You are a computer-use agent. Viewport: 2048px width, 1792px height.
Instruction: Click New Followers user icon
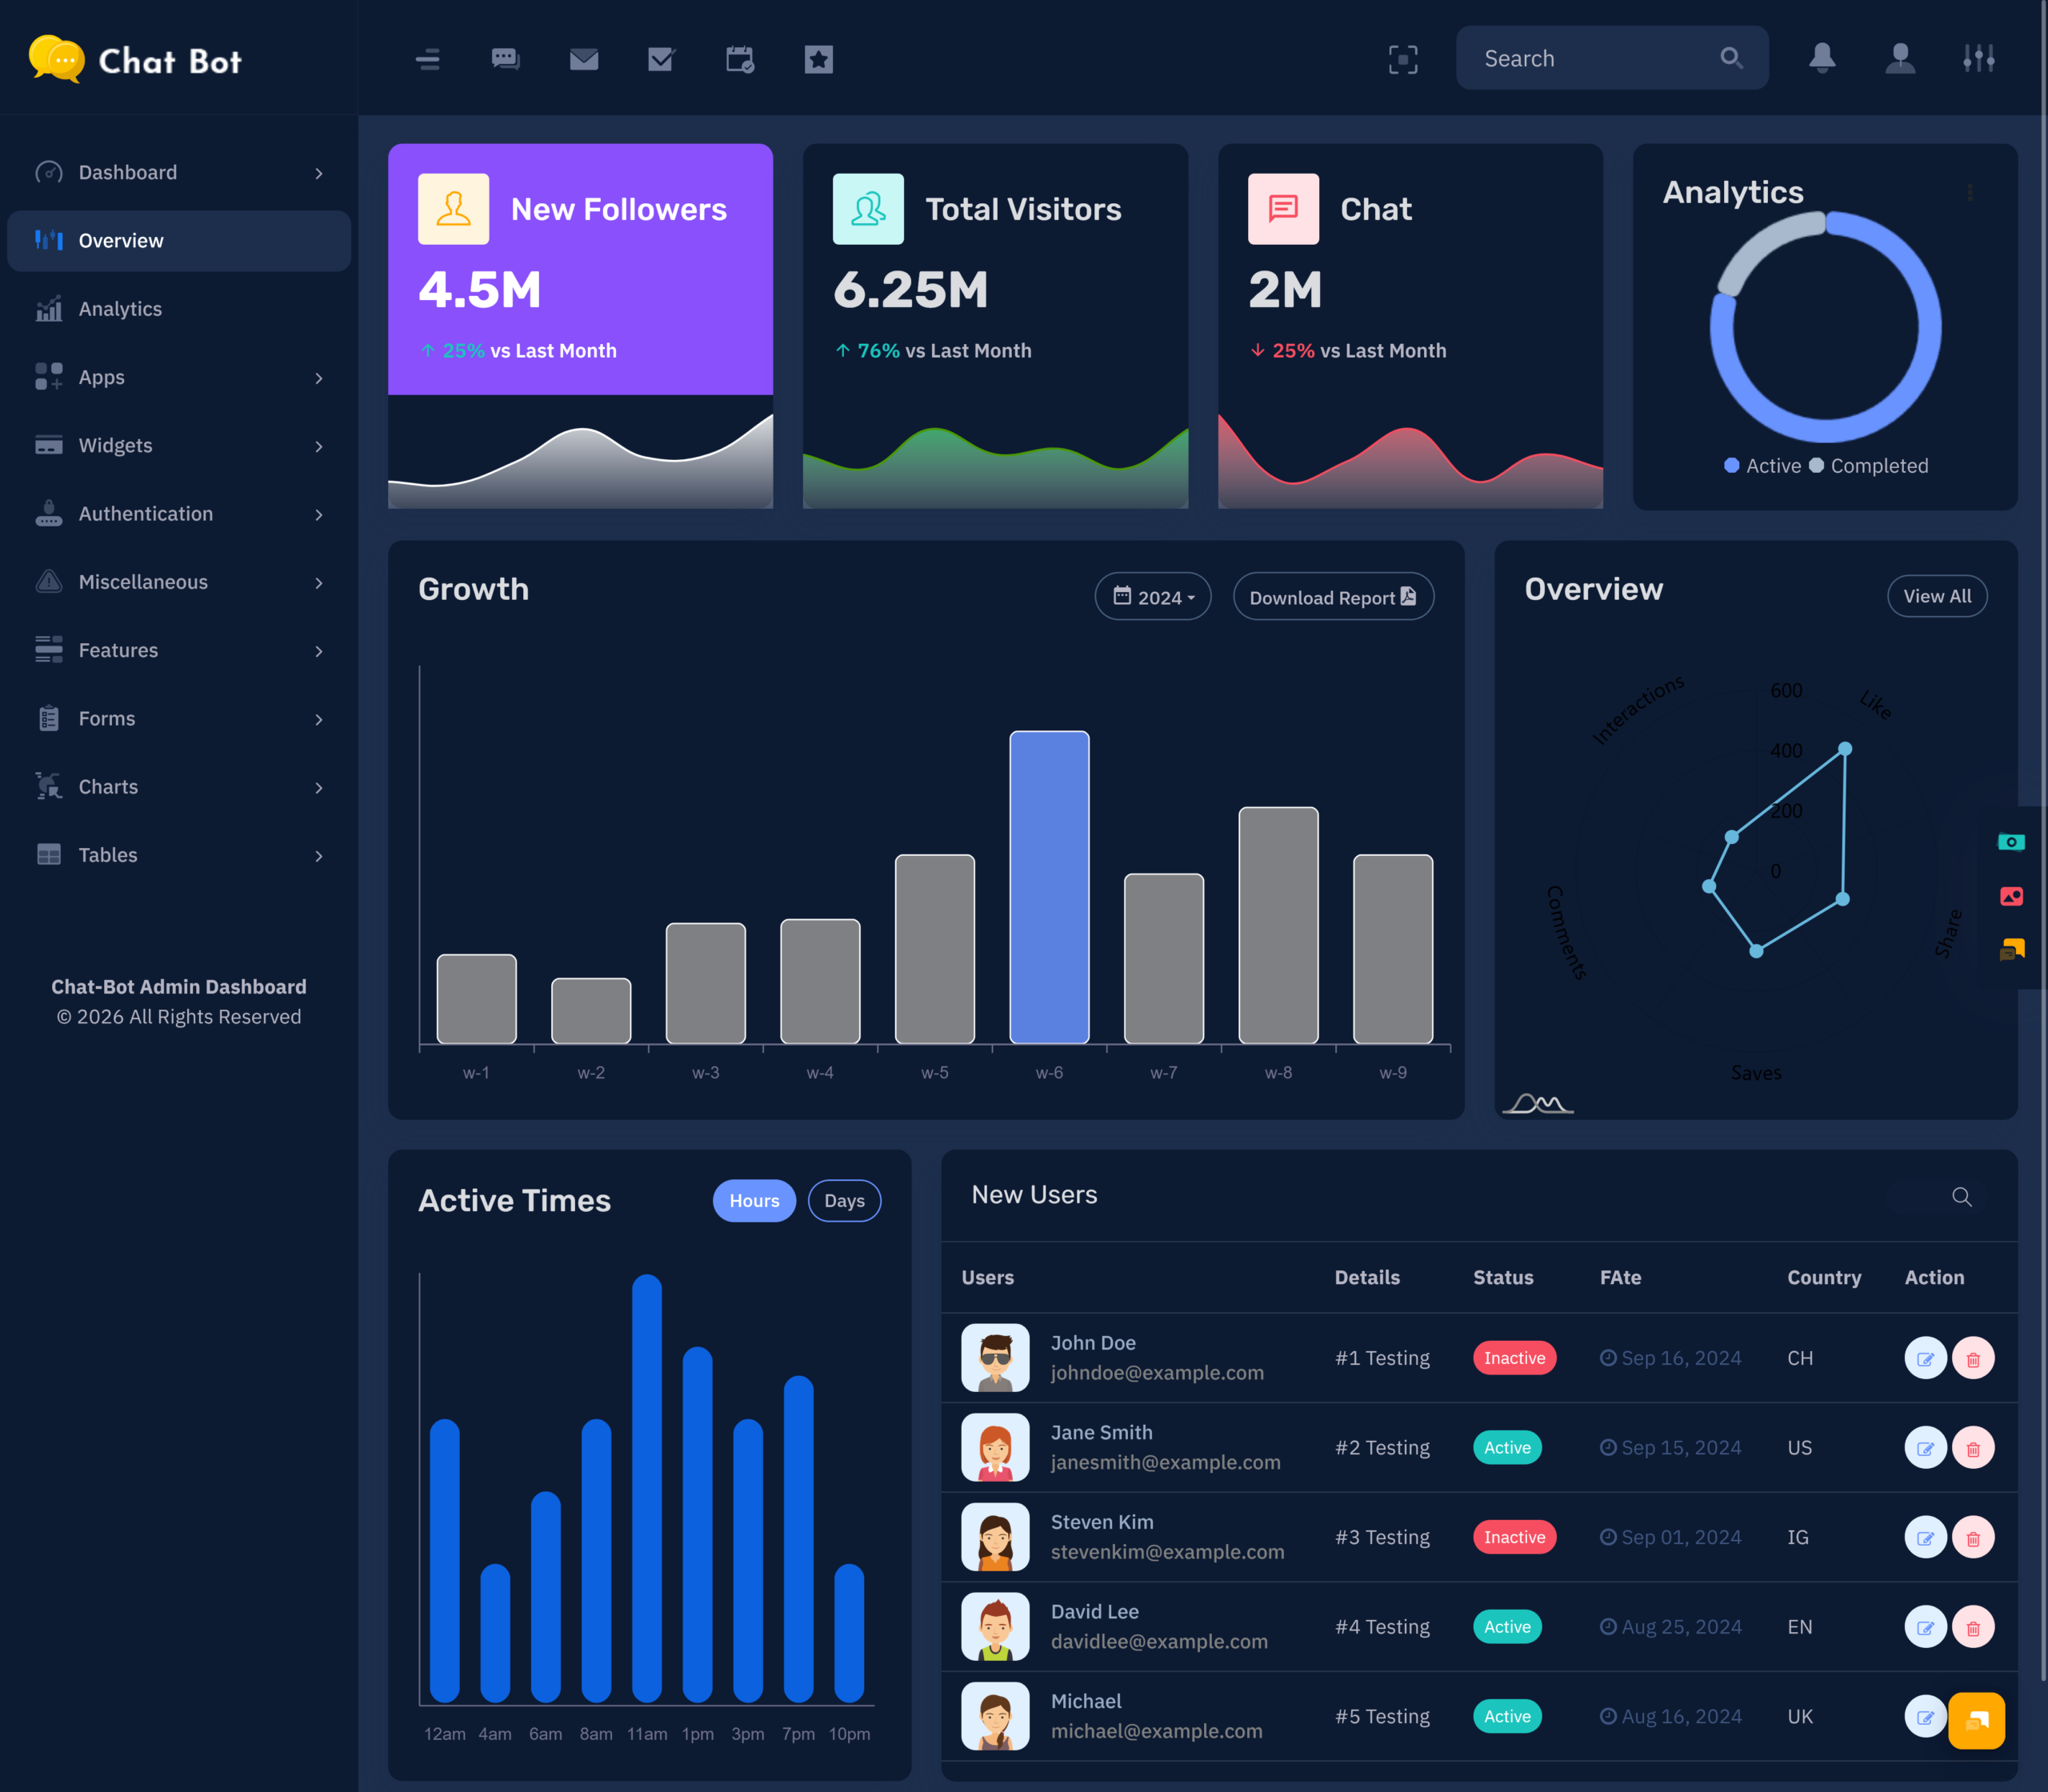(453, 209)
